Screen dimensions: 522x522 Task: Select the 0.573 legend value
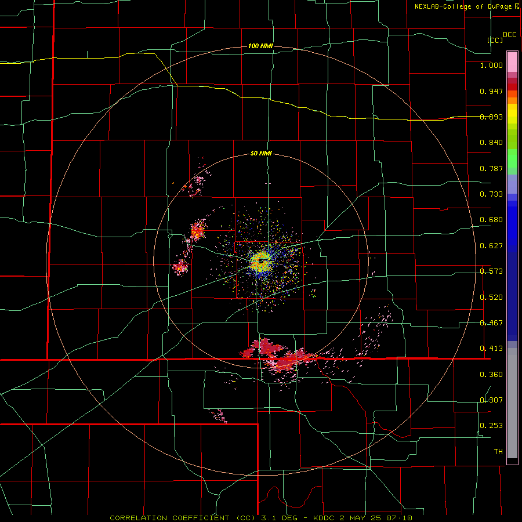point(491,271)
